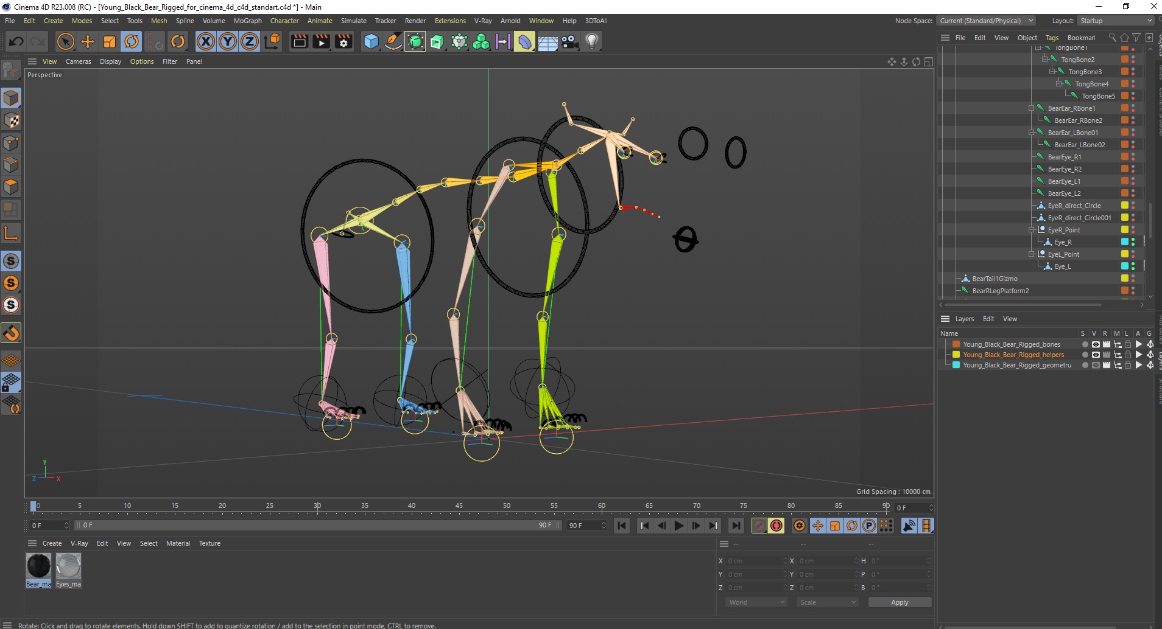Open Layers manager Edit menu

[988, 319]
